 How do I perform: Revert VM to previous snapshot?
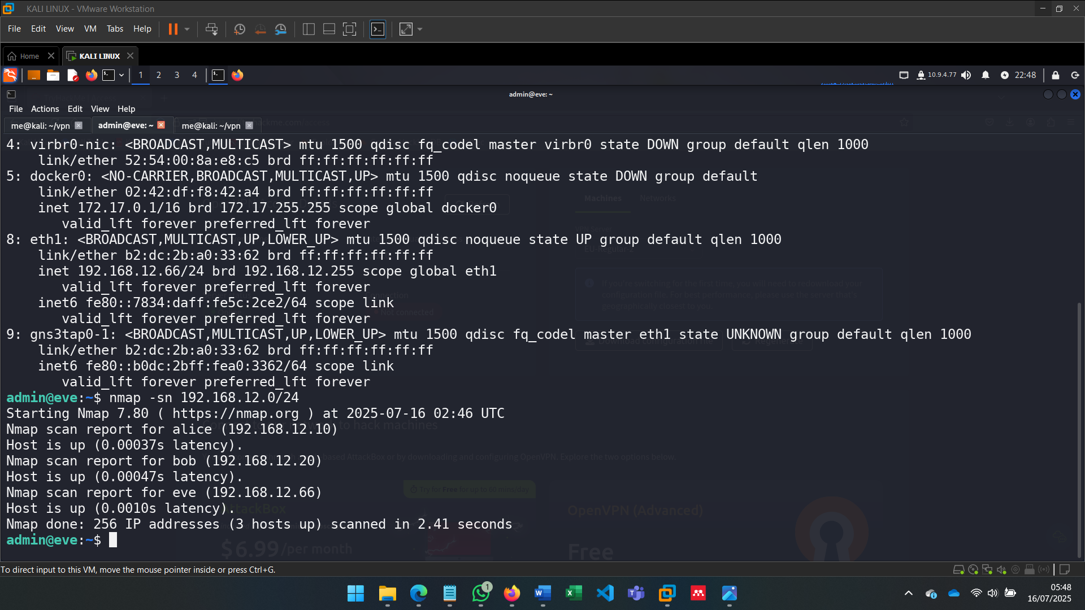point(260,29)
